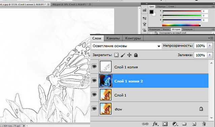Select Слой 1 копия 2 layer thumbnail
Viewport: 215px width, 127px height.
106,81
